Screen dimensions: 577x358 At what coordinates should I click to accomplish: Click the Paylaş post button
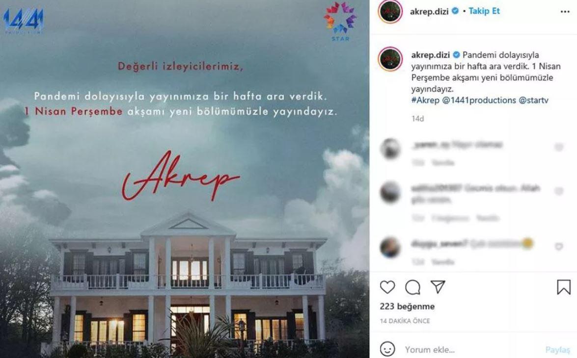[557, 350]
